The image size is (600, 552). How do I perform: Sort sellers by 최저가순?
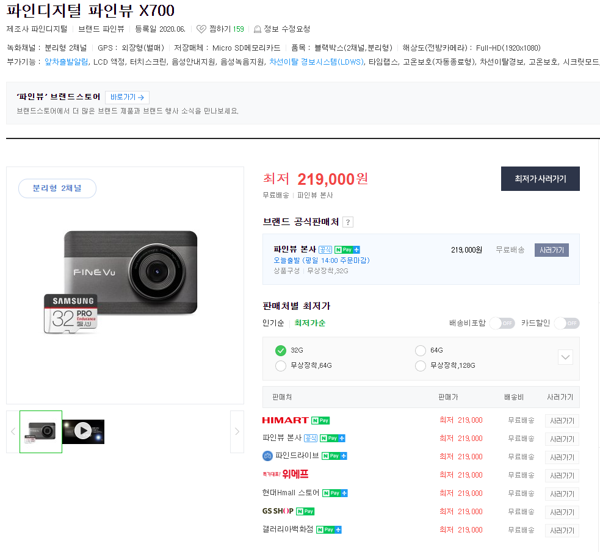309,323
